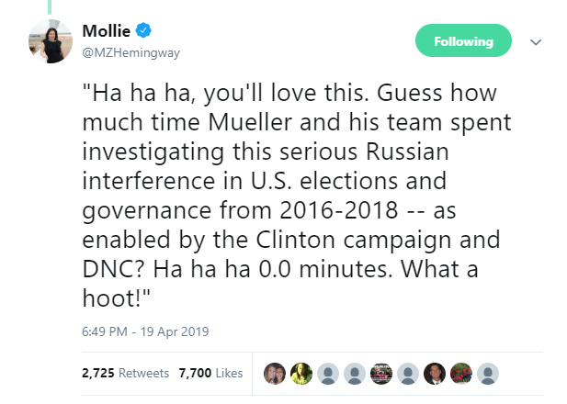
Task: Click the seventh liker avatar of suited man
Action: (435, 374)
